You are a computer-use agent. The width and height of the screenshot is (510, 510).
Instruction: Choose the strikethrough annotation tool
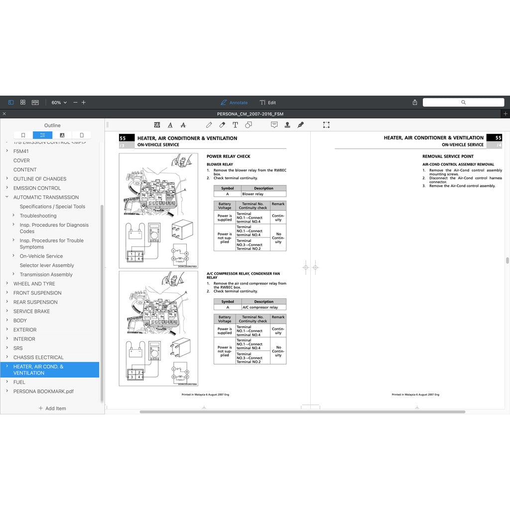(183, 125)
